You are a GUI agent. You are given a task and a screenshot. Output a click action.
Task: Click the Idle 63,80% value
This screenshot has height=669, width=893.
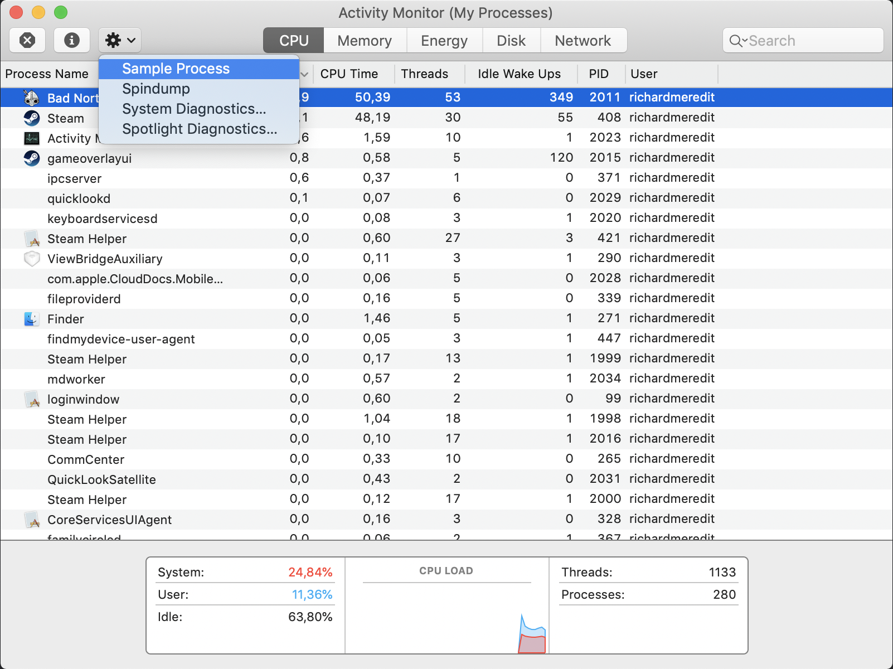tap(310, 617)
